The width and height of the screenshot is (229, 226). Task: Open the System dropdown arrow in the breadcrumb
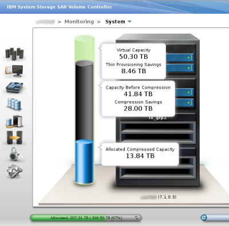tap(129, 22)
